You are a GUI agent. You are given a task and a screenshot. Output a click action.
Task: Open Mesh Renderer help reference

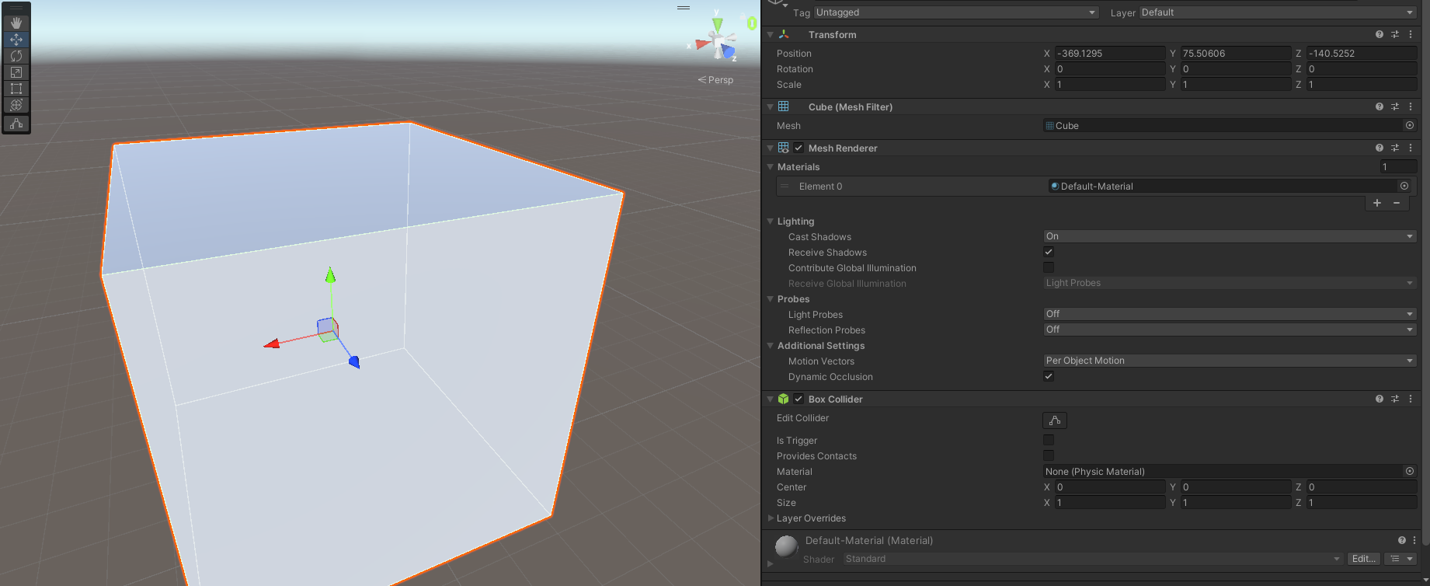tap(1380, 148)
